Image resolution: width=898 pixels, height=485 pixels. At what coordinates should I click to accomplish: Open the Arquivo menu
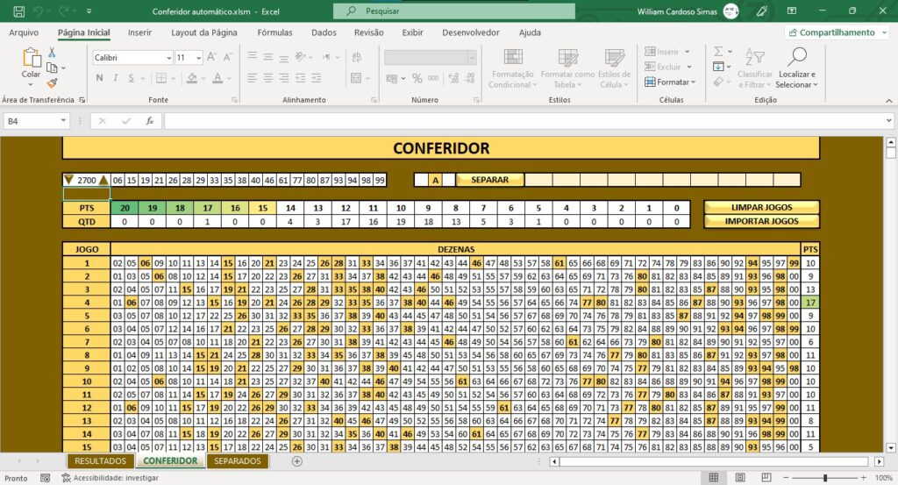pos(24,32)
